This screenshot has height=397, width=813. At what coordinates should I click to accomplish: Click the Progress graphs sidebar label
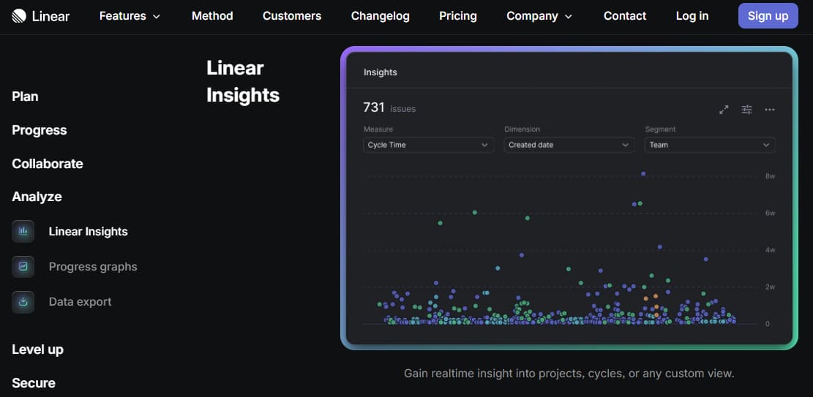click(93, 267)
